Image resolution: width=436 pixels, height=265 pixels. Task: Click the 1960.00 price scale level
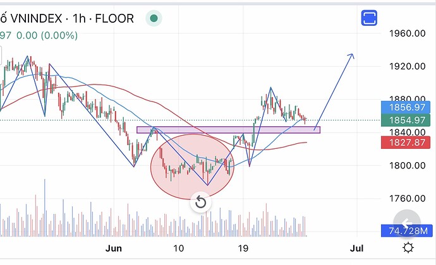(408, 33)
